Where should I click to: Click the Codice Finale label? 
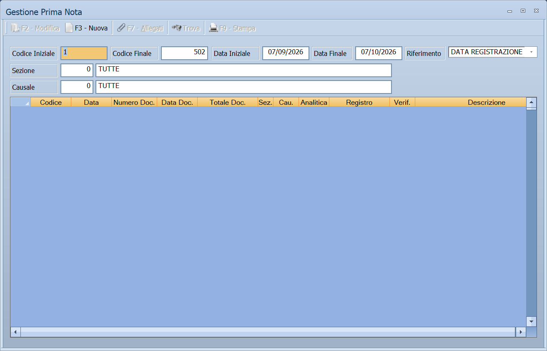[x=135, y=53]
